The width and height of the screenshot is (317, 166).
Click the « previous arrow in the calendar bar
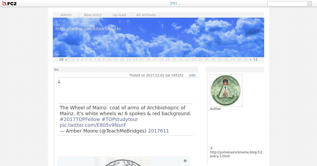click(x=66, y=60)
